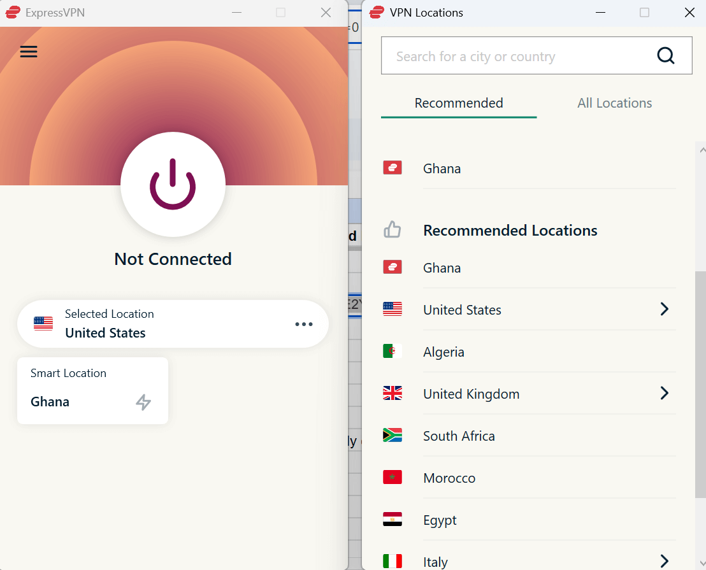
Task: Select Ghana under Recommended Locations heading
Action: point(529,267)
